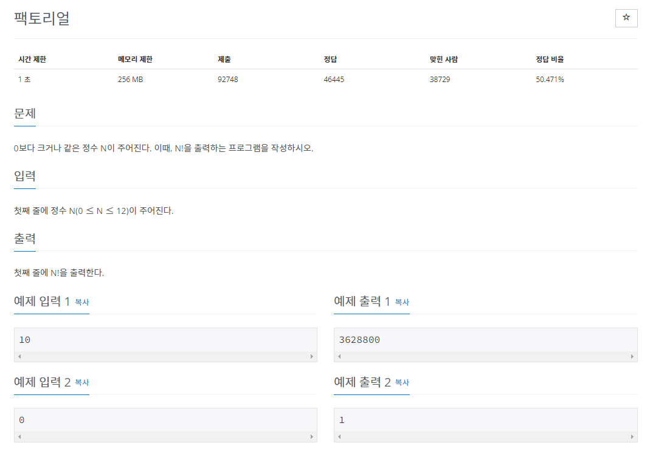Click the 문제 section heading
This screenshot has width=650, height=451.
coord(25,113)
